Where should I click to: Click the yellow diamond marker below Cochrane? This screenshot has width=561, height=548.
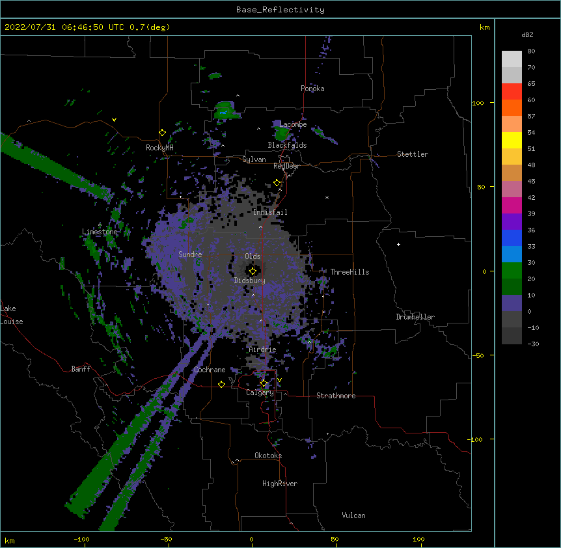click(221, 384)
